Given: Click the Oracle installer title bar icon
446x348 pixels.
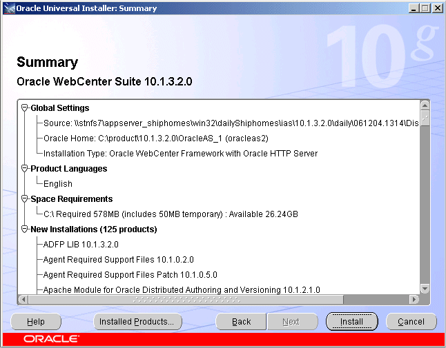Looking at the screenshot, I should coord(10,8).
